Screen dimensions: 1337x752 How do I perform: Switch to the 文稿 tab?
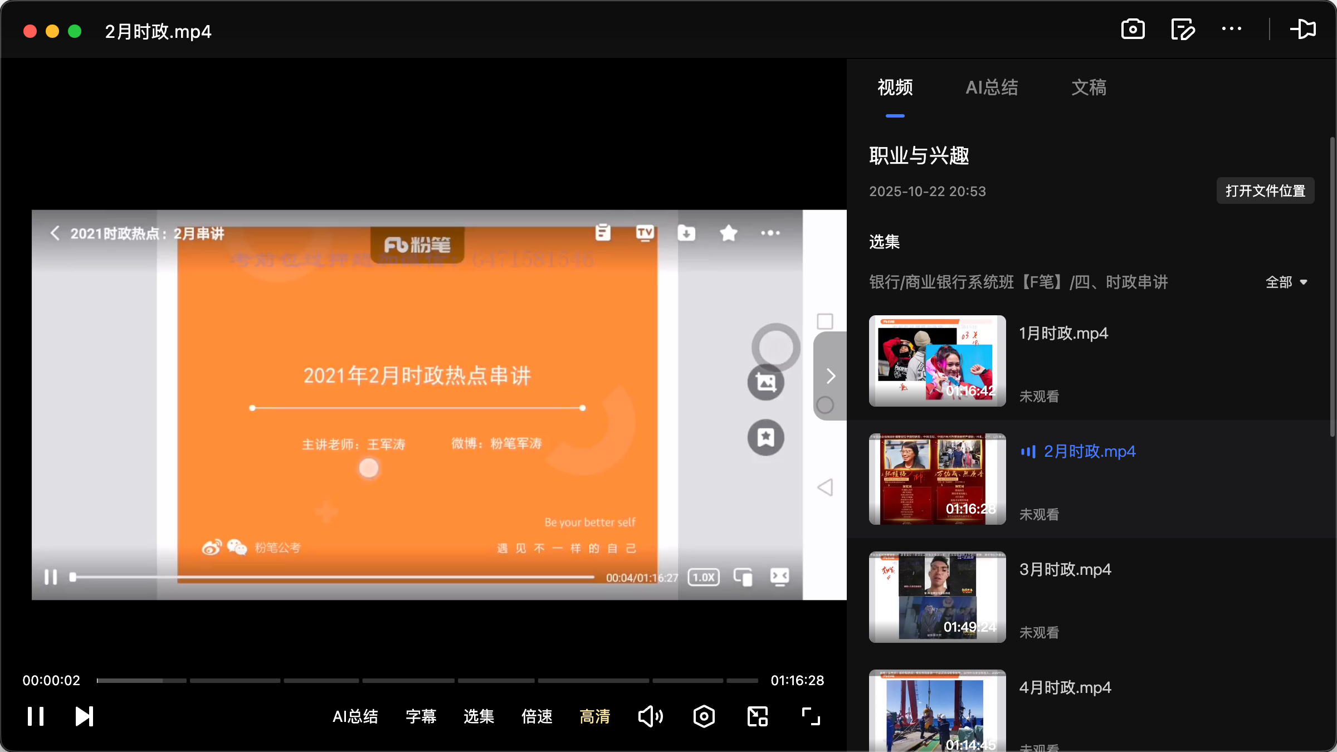(1089, 87)
